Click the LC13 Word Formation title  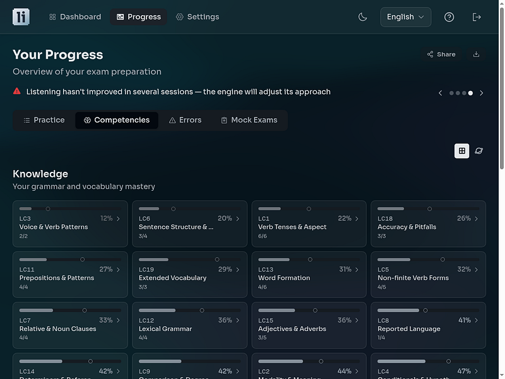(284, 278)
